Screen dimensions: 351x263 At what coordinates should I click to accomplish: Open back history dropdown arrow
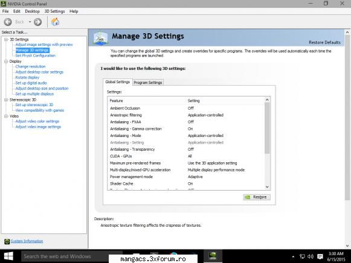pyautogui.click(x=30, y=22)
